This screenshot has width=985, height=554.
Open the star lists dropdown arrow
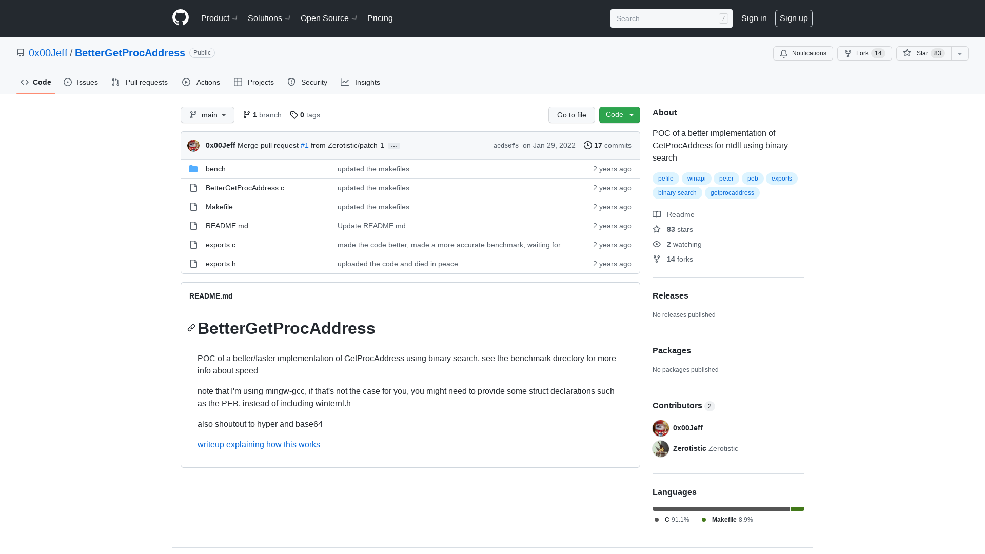point(960,53)
